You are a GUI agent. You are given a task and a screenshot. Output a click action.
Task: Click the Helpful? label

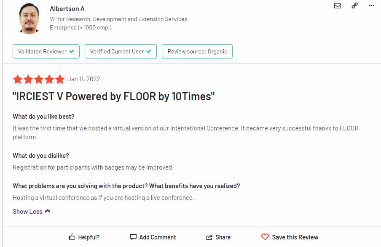89,237
